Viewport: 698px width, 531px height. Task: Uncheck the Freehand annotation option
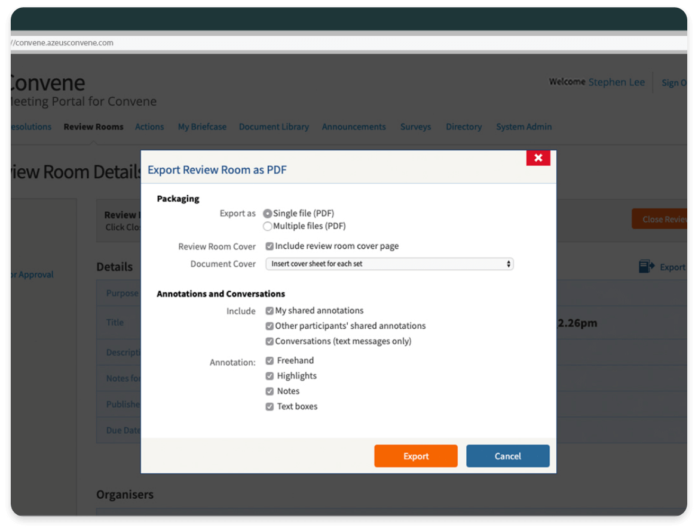[x=270, y=360]
